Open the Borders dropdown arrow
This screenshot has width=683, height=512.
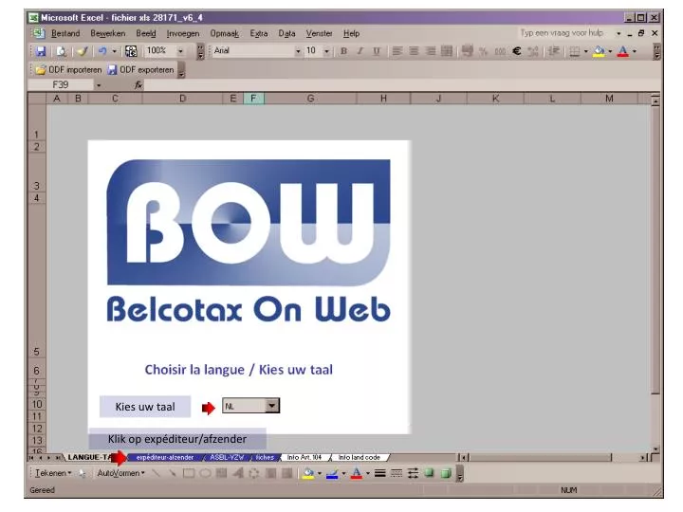[586, 51]
